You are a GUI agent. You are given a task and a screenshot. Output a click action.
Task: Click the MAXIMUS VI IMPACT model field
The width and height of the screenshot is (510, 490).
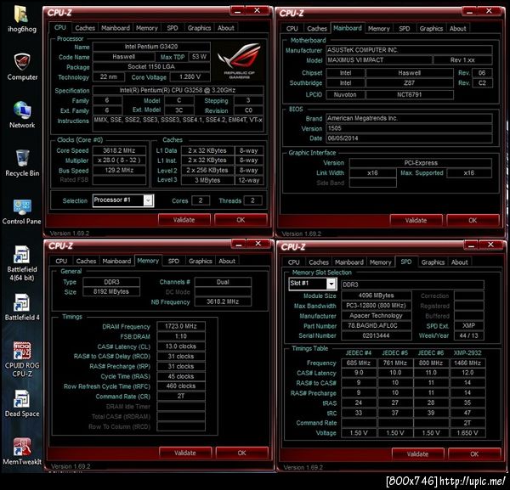pos(379,60)
